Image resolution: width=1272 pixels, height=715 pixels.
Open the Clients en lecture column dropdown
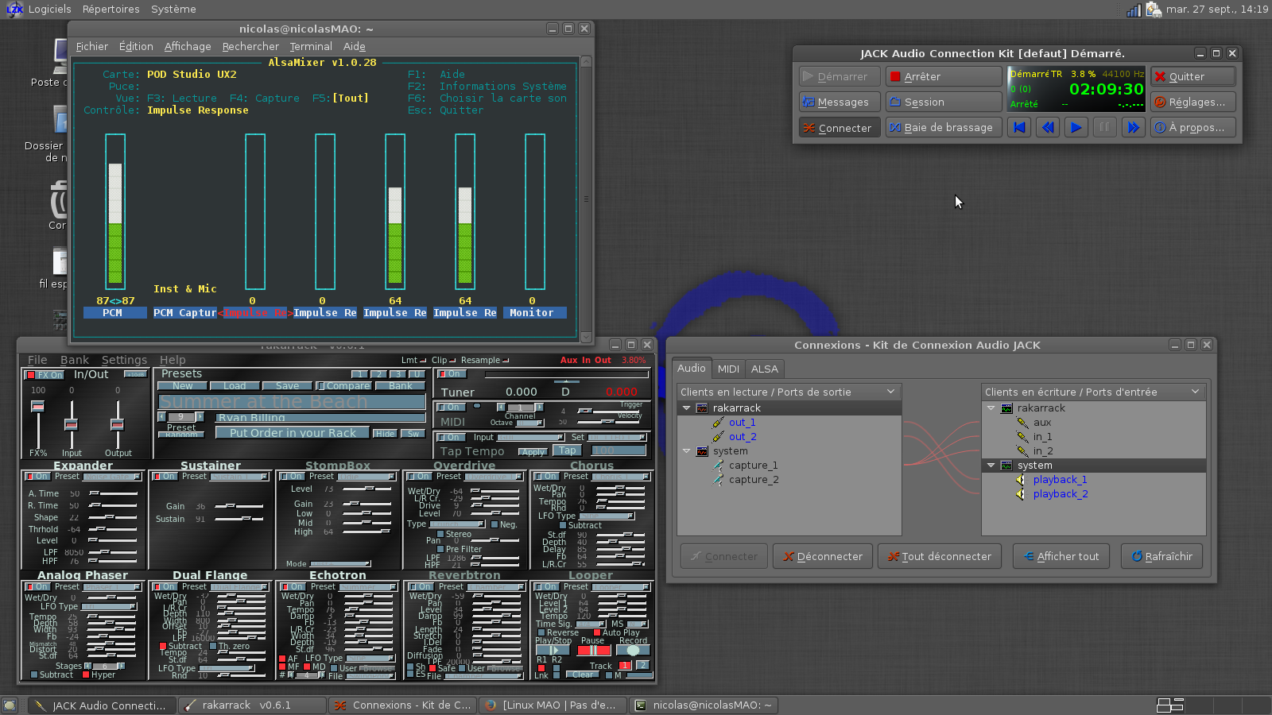click(890, 392)
